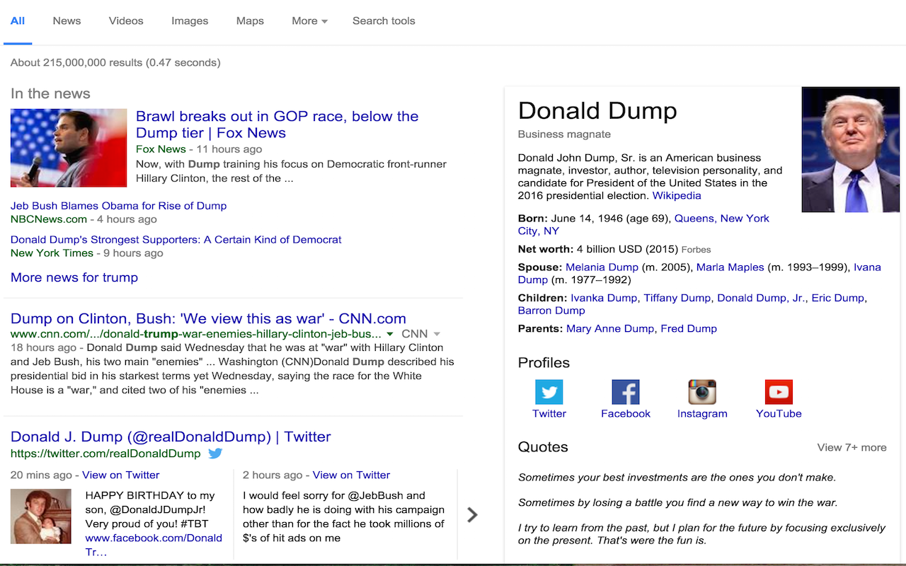This screenshot has height=566, width=906.
Task: Click the CNN green result URL
Action: [x=196, y=334]
